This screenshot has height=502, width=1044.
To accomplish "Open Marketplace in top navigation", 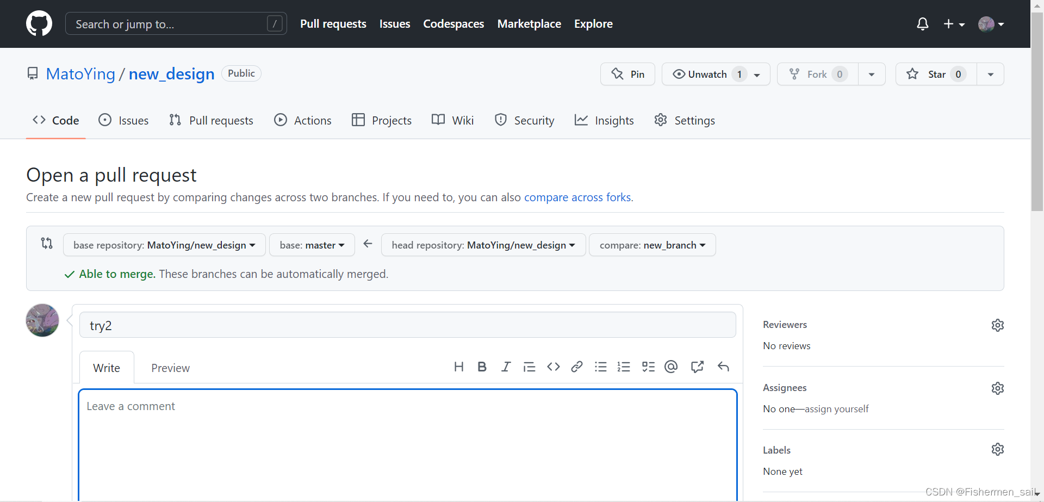I will point(529,24).
